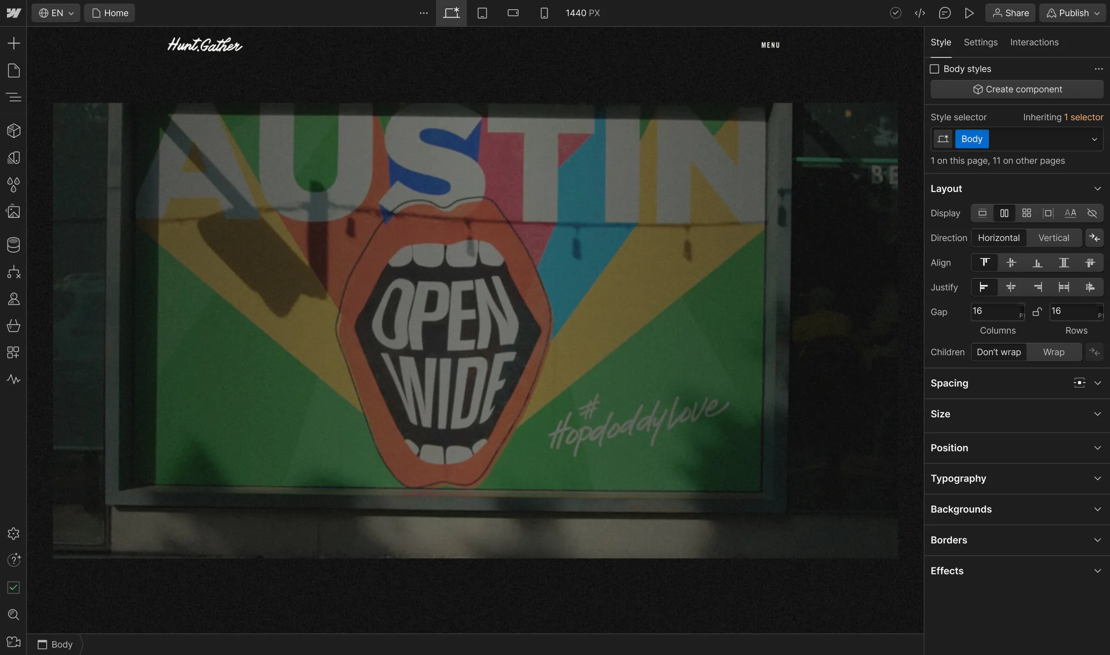Open the CMS collections database icon
Viewport: 1110px width, 655px height.
point(13,245)
